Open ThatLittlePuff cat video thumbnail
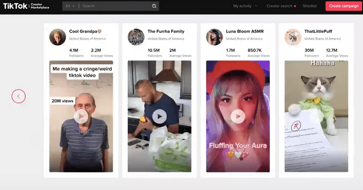The height and width of the screenshot is (190, 363). (316, 117)
